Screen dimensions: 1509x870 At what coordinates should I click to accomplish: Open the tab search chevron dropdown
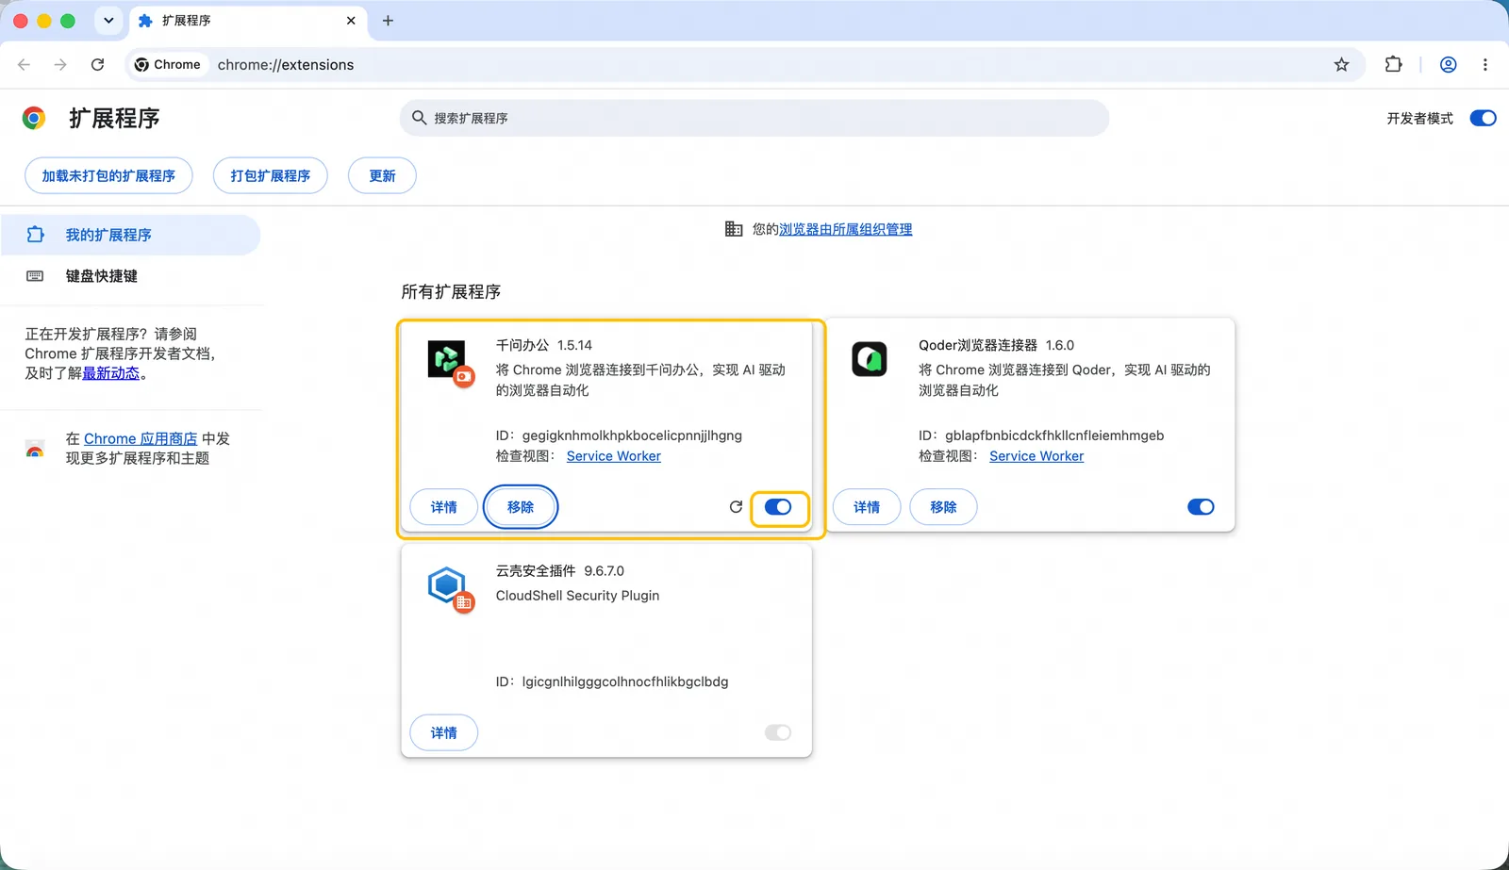[108, 21]
